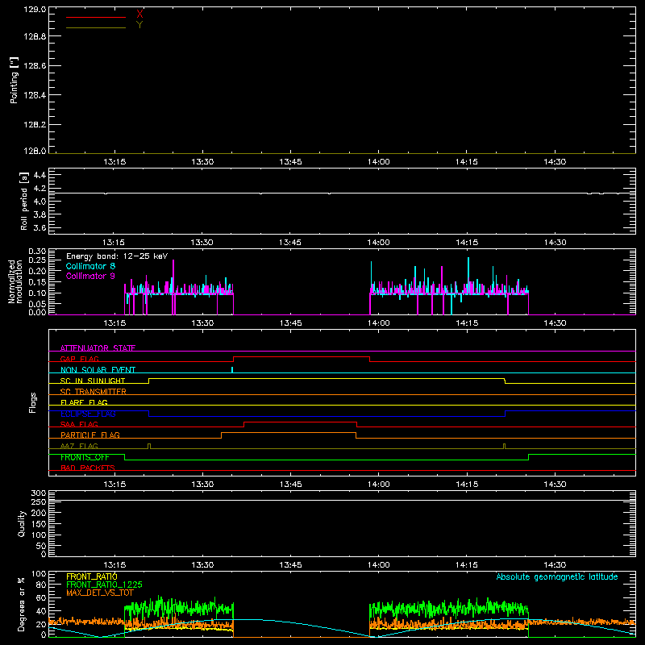Click 'Absolute geomagnetic latitude' legend text
This screenshot has width=645, height=645.
pos(557,576)
